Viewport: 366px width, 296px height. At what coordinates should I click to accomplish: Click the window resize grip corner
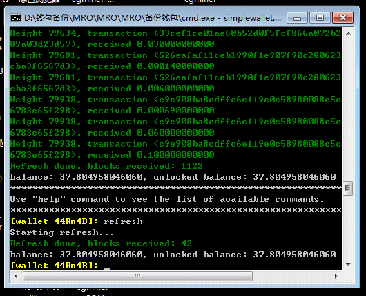click(x=349, y=277)
